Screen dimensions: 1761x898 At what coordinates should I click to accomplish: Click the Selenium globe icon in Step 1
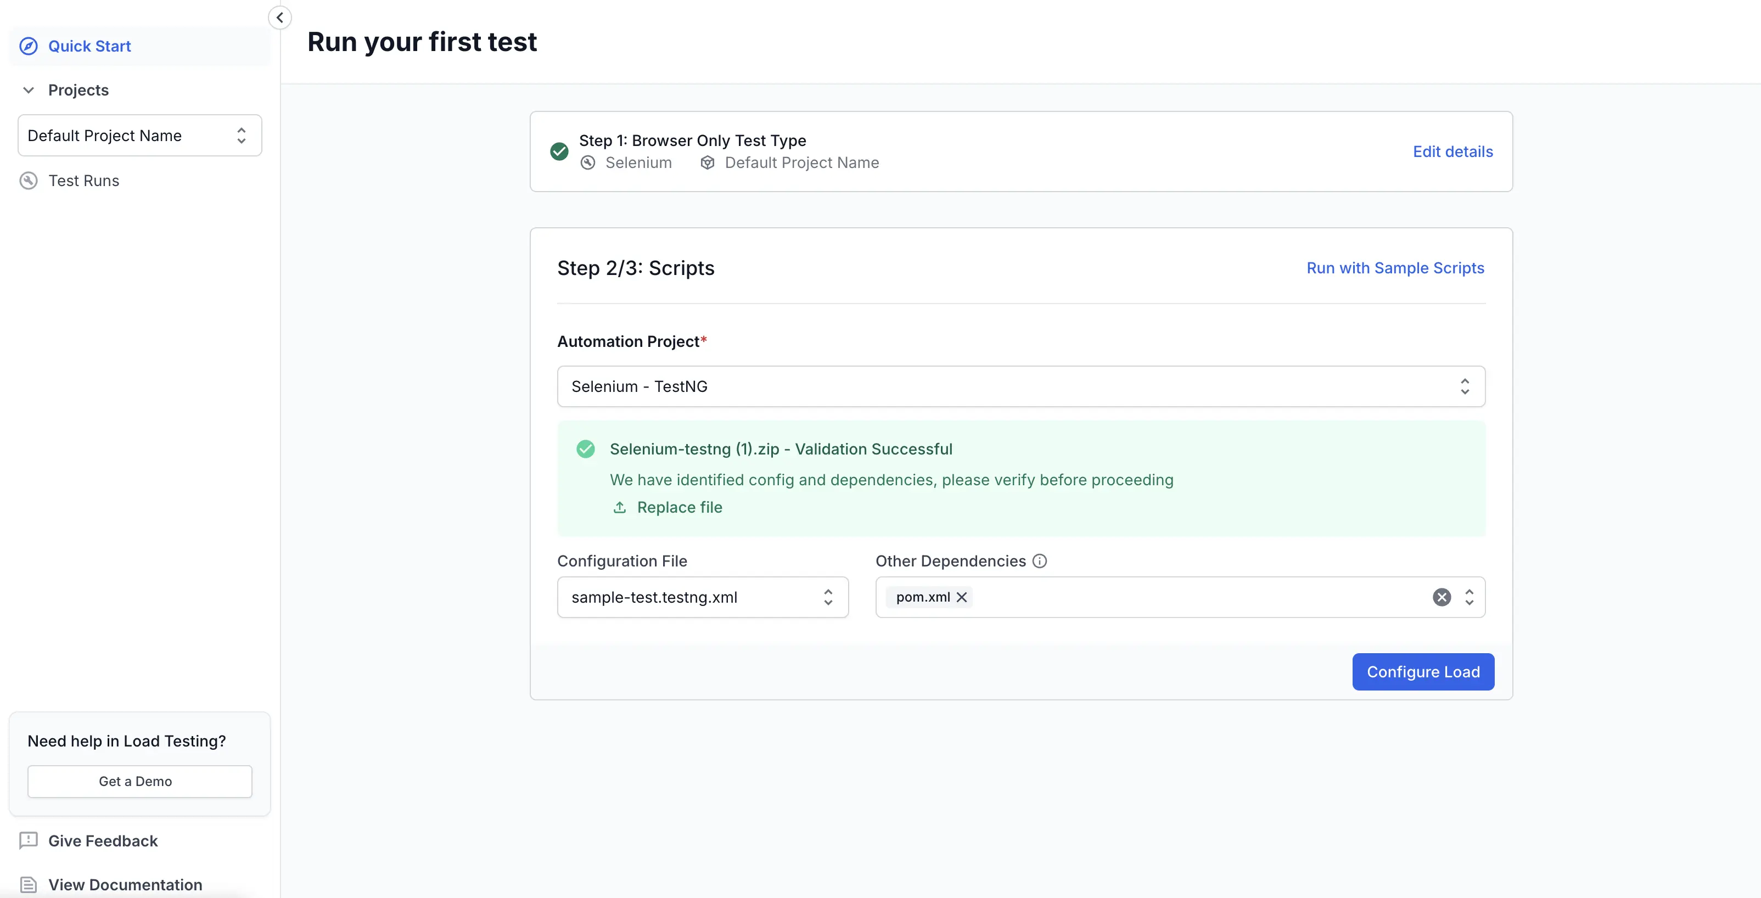tap(588, 162)
